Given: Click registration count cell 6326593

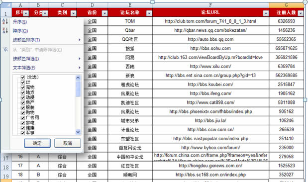Looking at the screenshot, I should click(x=287, y=21).
